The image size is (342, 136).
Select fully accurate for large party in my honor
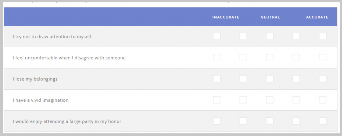point(323,121)
